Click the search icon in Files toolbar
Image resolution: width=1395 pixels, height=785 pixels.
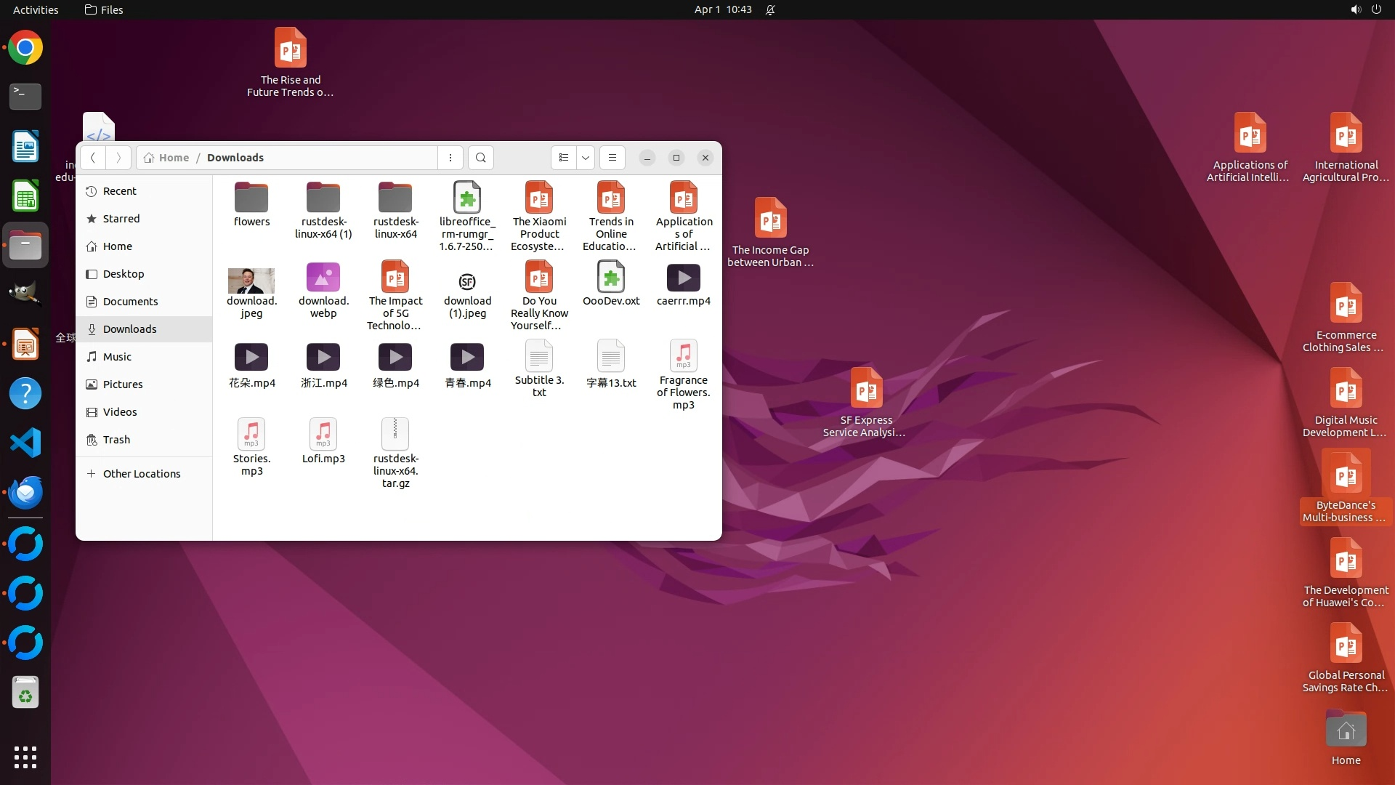point(480,158)
